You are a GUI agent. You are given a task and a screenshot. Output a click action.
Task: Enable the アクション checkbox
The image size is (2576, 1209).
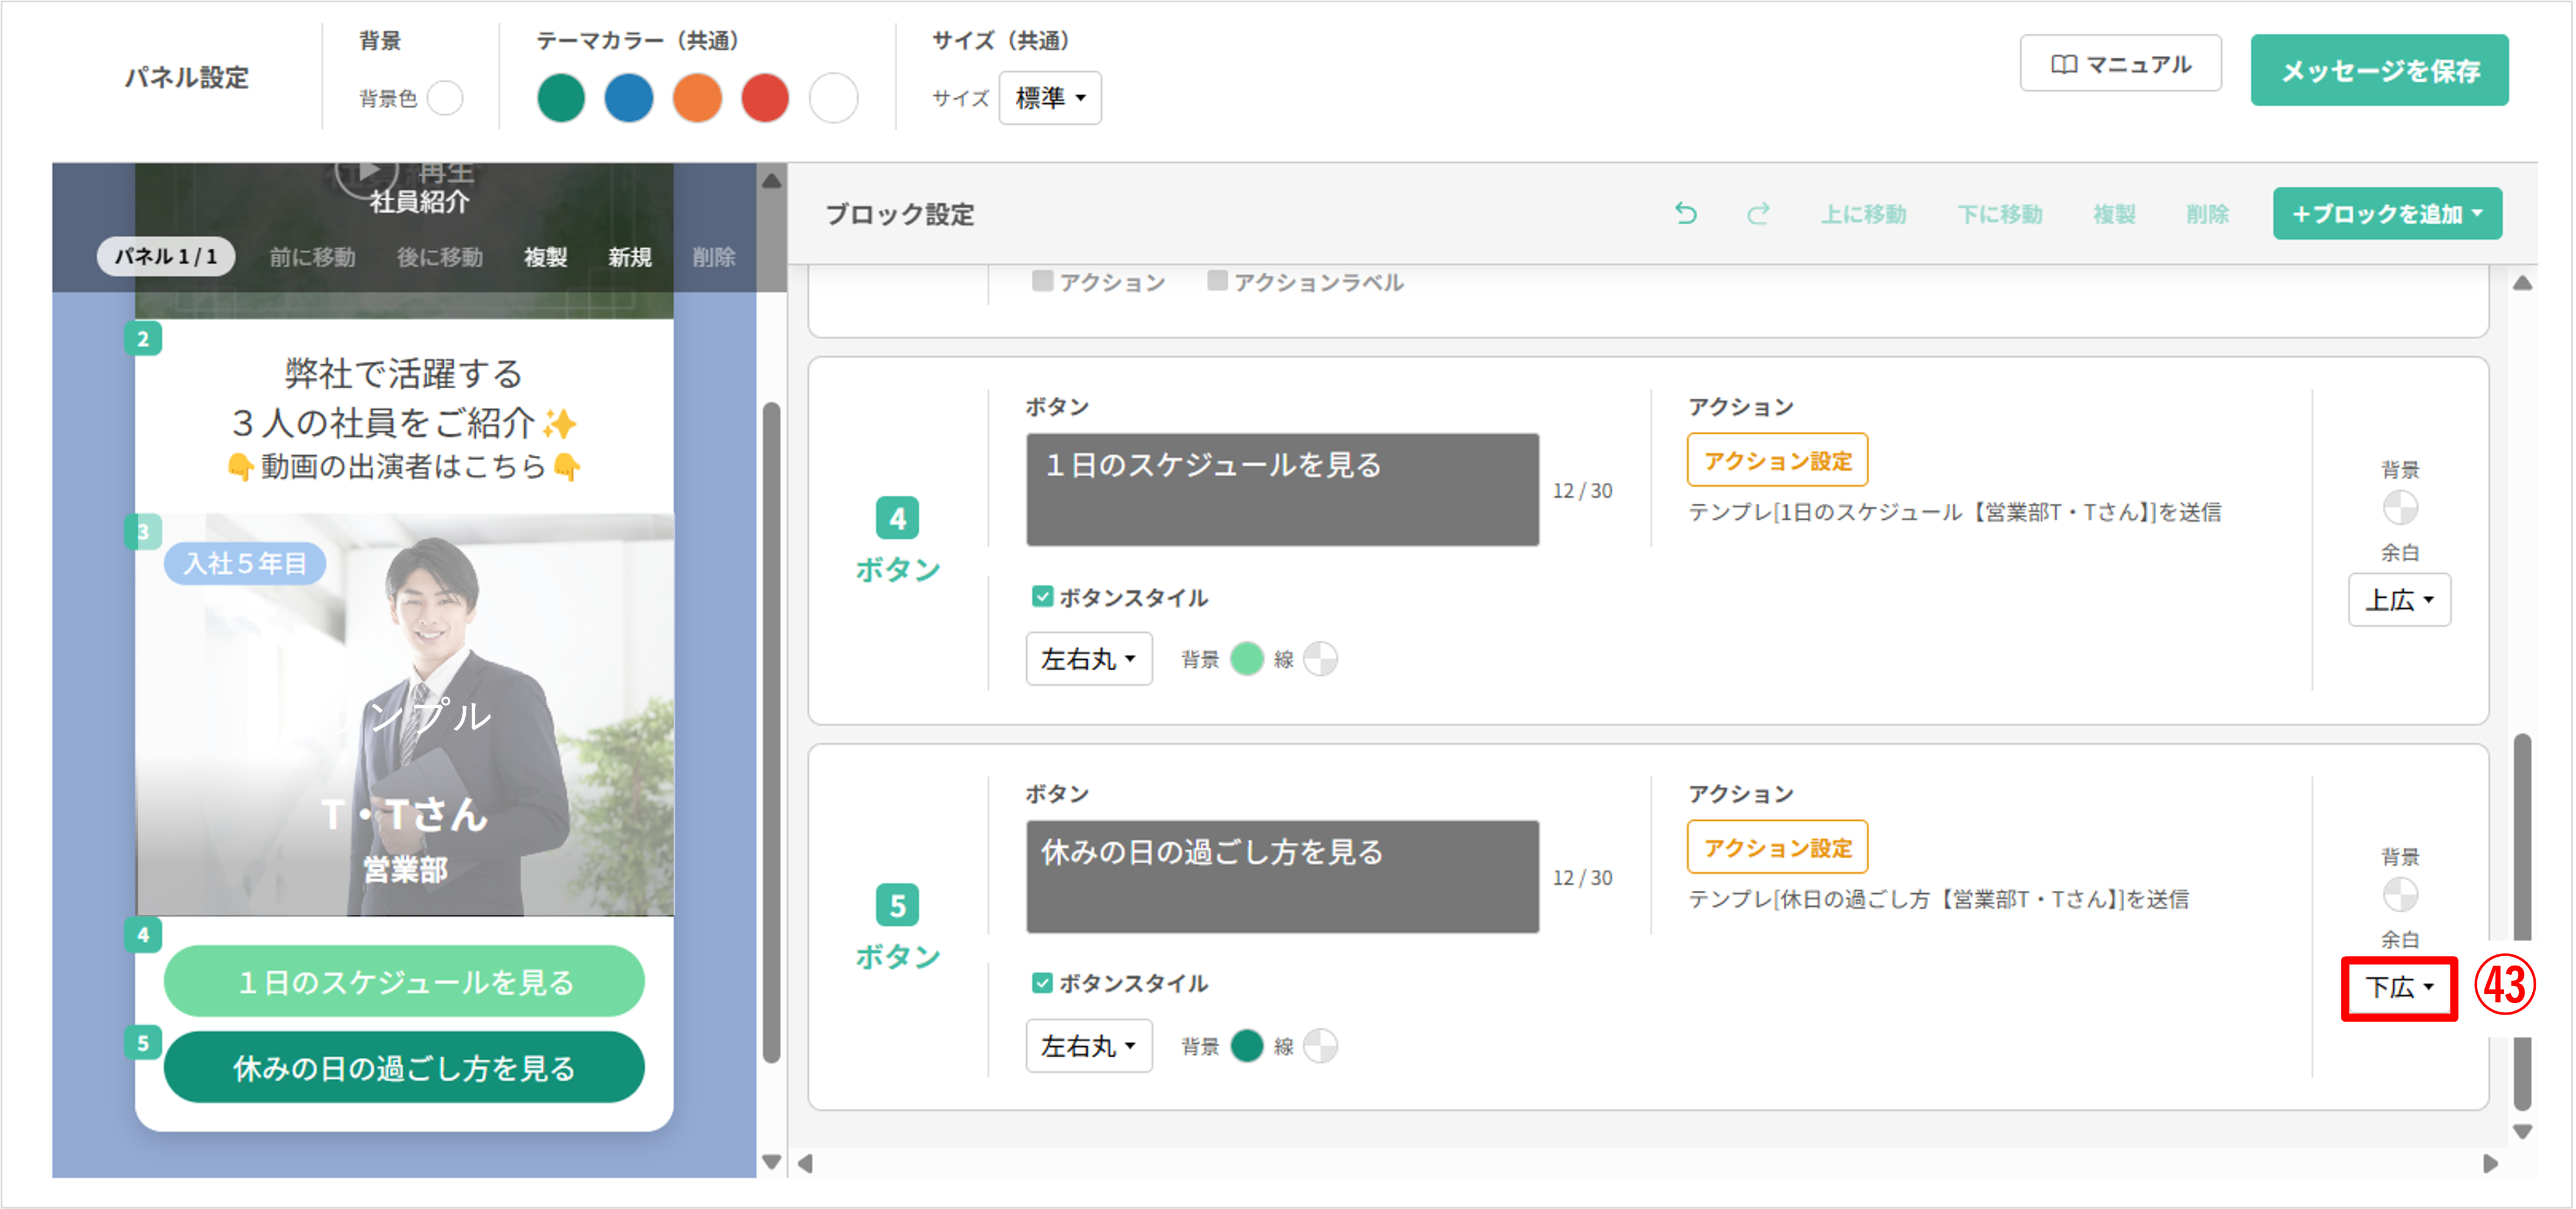tap(1043, 281)
